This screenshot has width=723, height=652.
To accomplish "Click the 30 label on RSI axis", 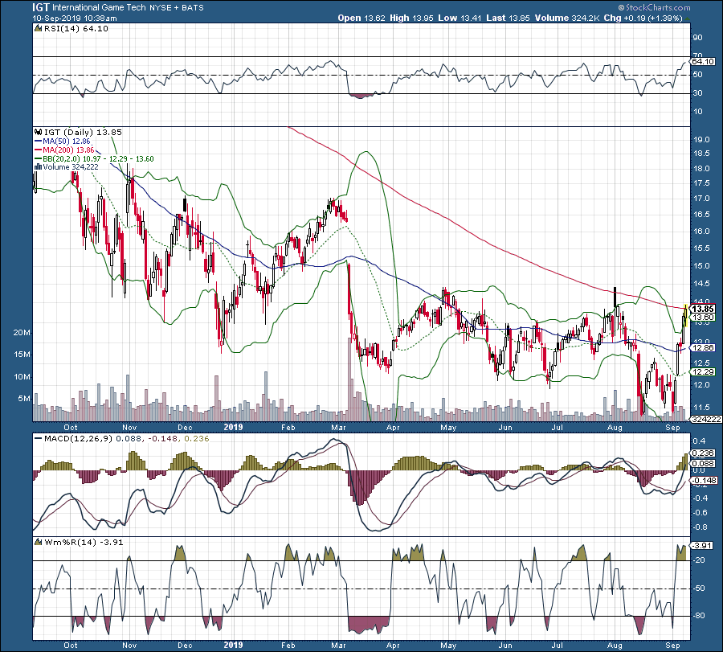I will tap(697, 93).
